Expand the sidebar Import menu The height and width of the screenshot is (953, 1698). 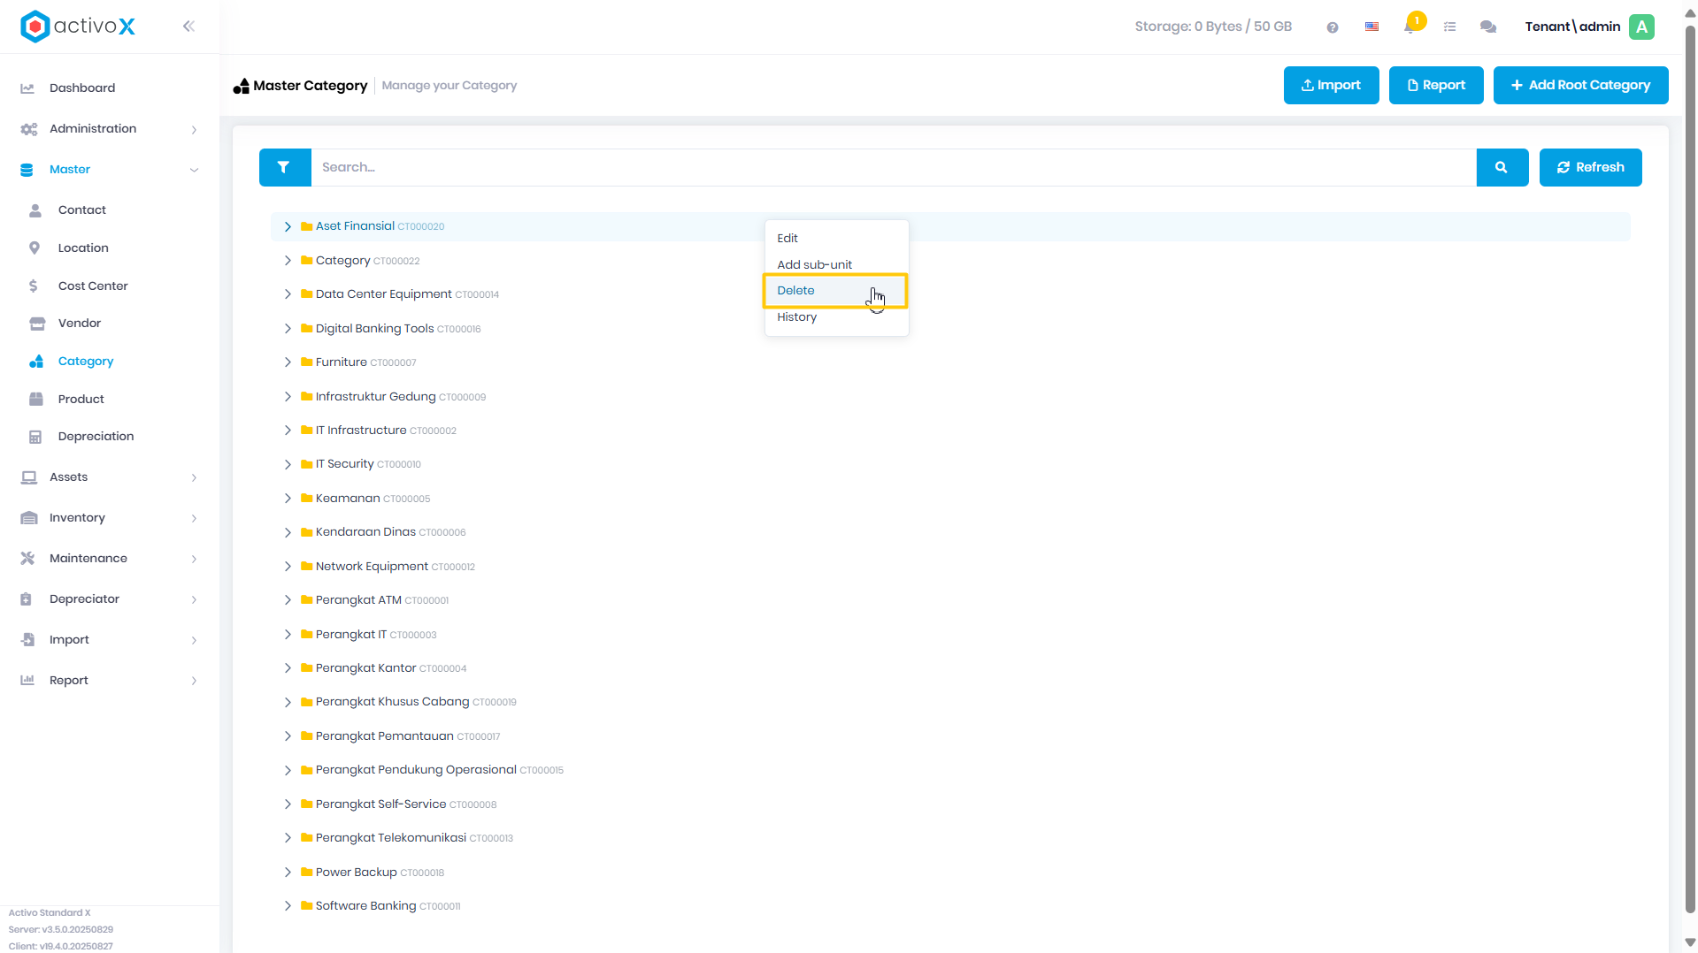tap(110, 640)
